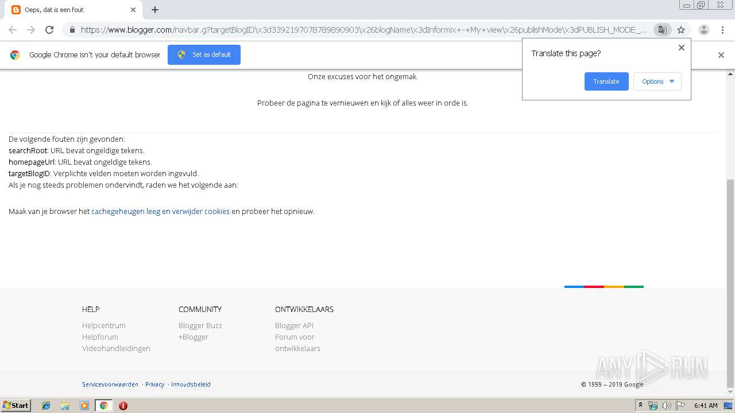Click the volume speaker tray icon
The width and height of the screenshot is (735, 413).
pos(667,406)
